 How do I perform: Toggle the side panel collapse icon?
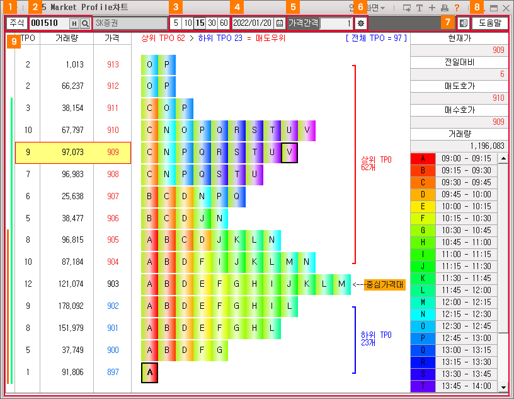(463, 23)
